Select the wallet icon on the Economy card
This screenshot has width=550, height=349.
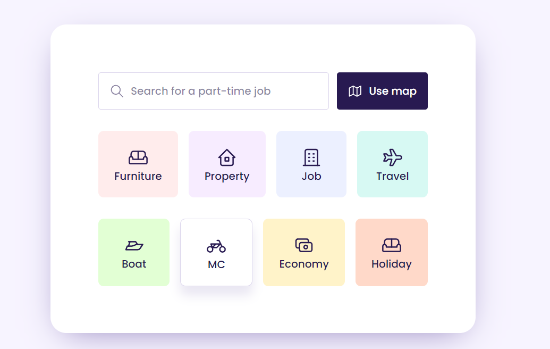pos(303,245)
